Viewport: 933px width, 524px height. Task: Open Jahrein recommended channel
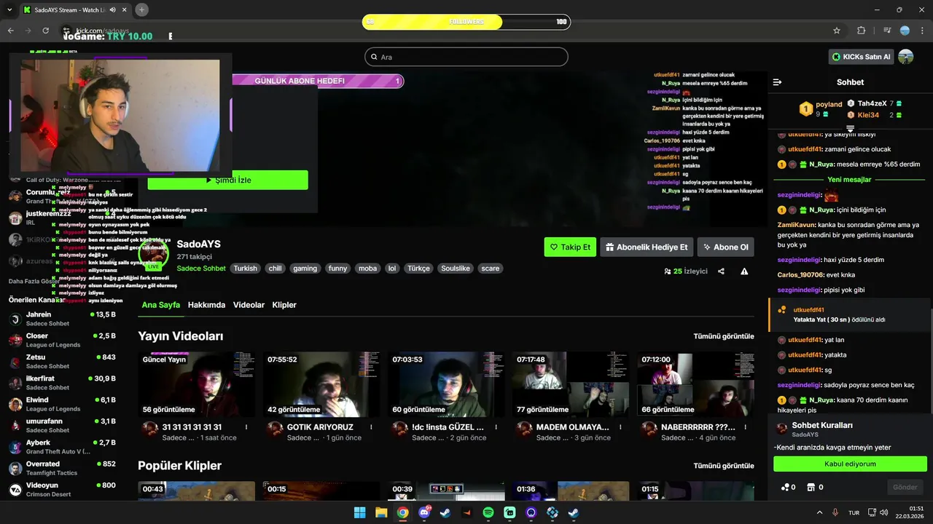click(62, 319)
